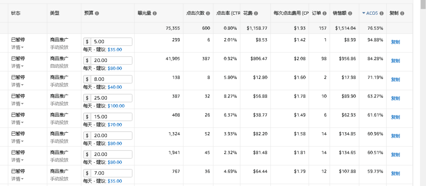Select the 类型 column header
The image size is (426, 186).
pyautogui.click(x=54, y=13)
